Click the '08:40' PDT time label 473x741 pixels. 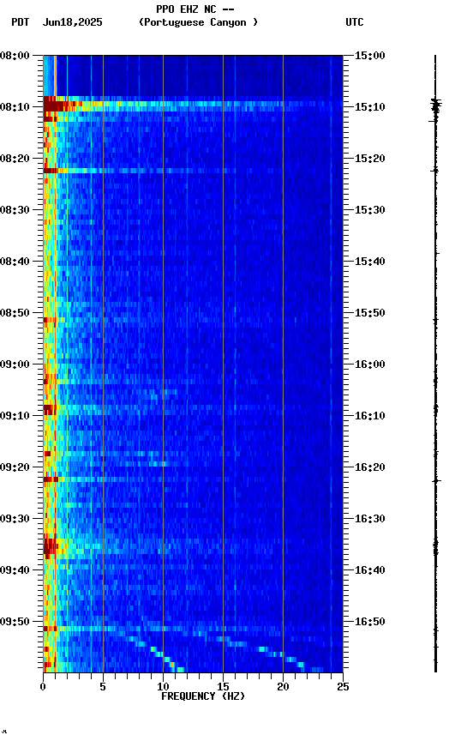point(15,262)
